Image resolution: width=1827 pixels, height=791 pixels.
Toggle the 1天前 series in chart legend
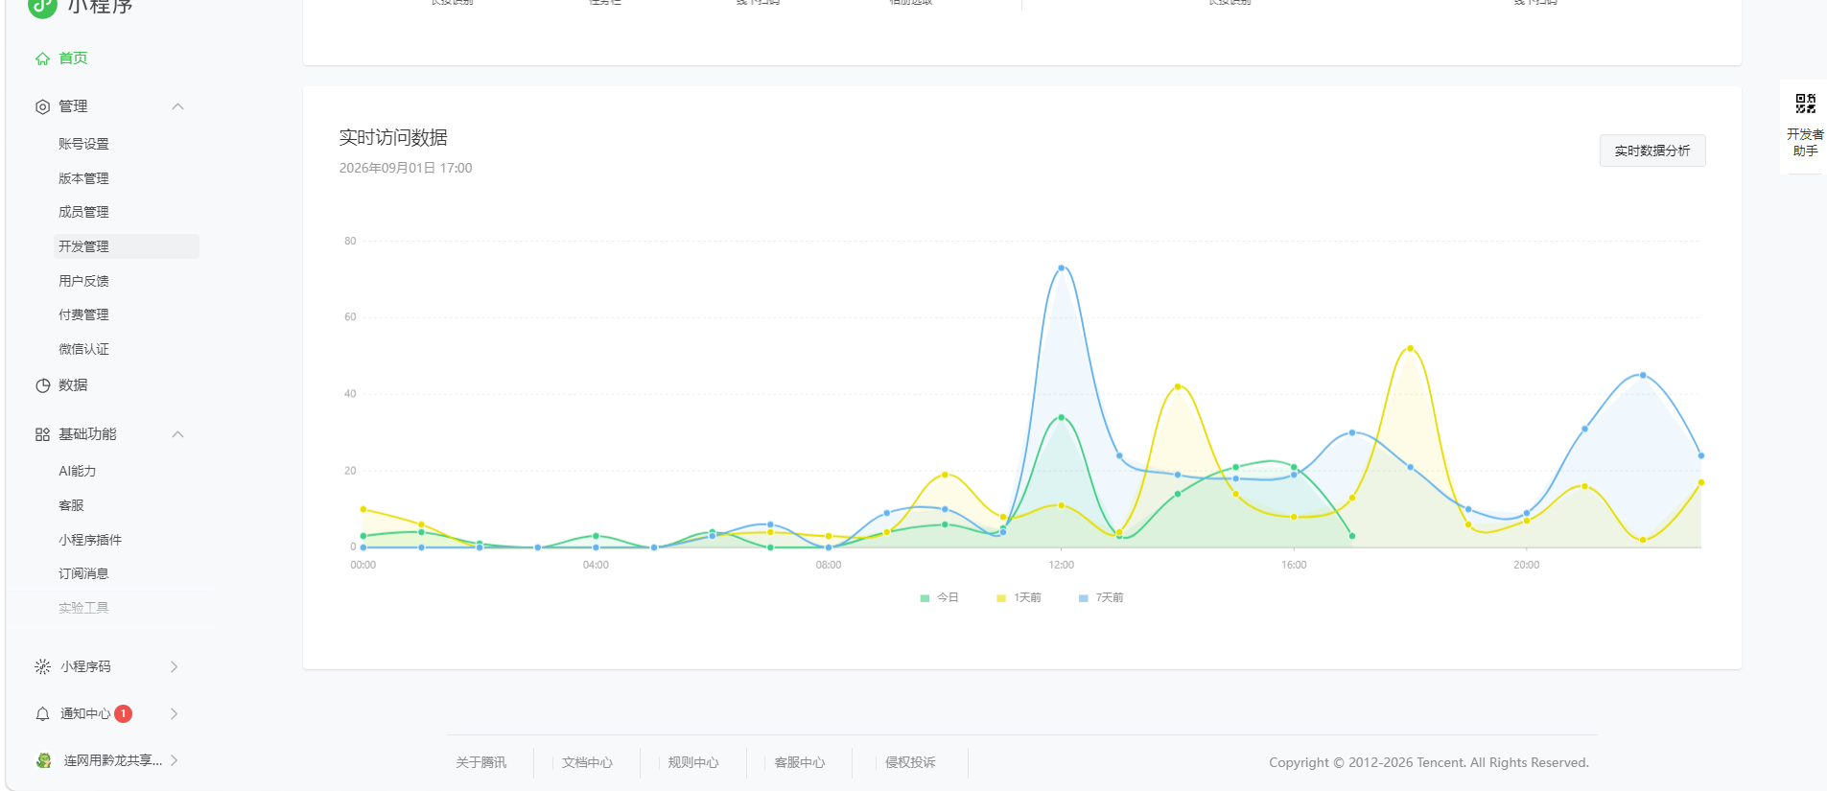pos(1019,597)
